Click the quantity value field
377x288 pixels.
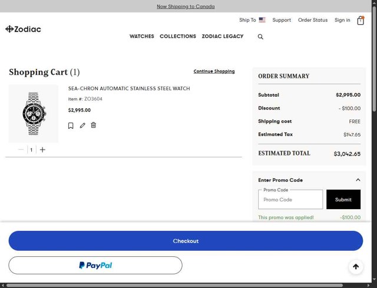pyautogui.click(x=31, y=150)
